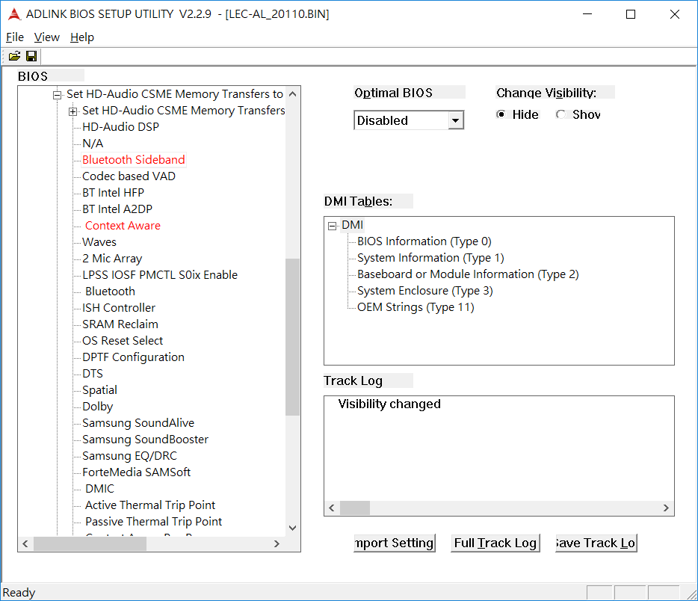Select Samsung SoundBooster item
698x601 pixels.
tap(145, 440)
